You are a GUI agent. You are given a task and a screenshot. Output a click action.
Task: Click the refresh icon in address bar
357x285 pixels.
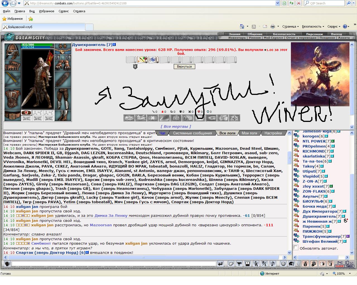[x=291, y=3]
